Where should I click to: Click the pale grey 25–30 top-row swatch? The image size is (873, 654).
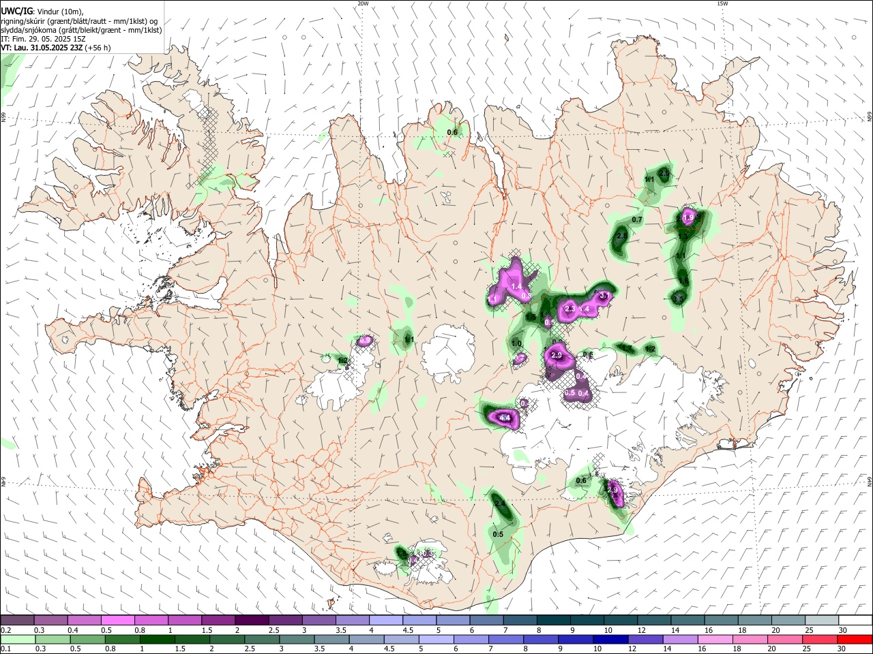pyautogui.click(x=821, y=621)
